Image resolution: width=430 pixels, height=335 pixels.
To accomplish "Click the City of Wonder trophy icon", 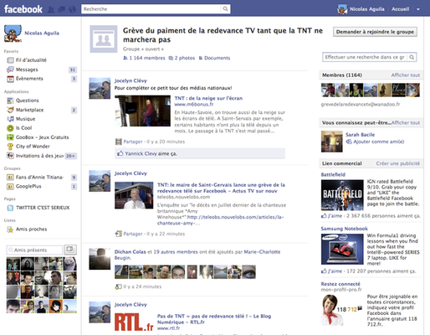I will click(x=10, y=147).
